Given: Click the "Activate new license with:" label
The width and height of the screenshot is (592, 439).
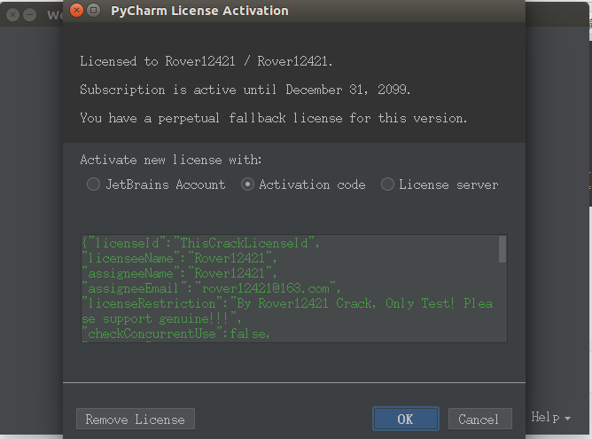Looking at the screenshot, I should [171, 160].
